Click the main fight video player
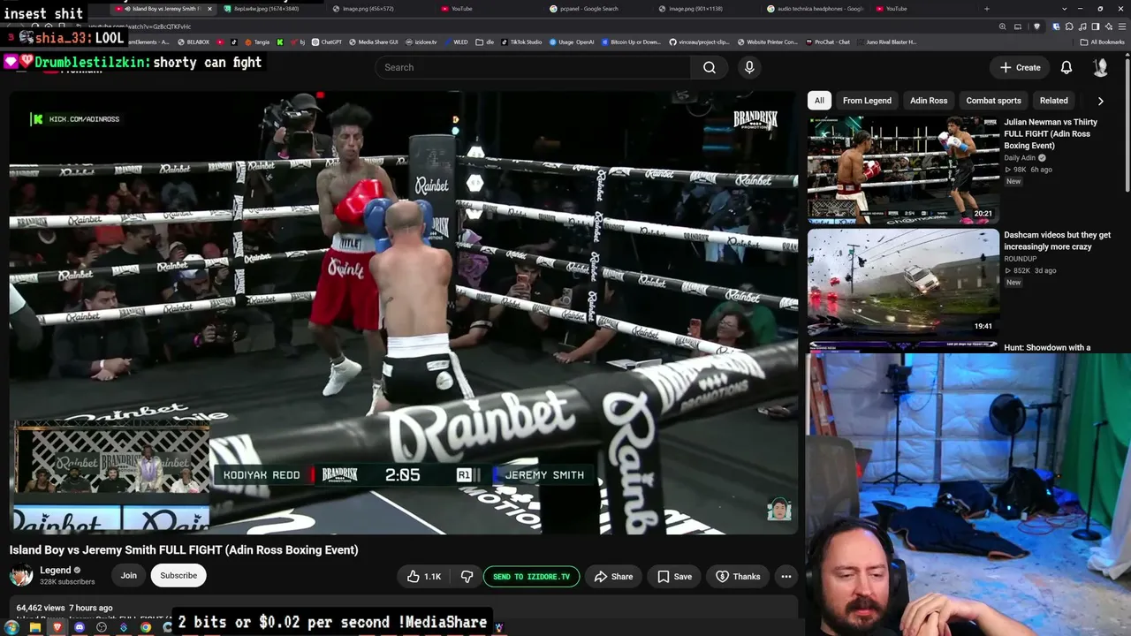The image size is (1131, 636). (404, 313)
